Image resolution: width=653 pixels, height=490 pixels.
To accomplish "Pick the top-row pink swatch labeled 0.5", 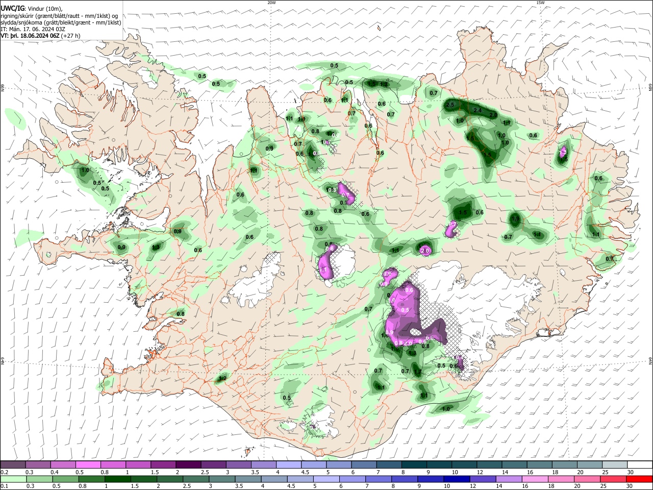I will [88, 465].
